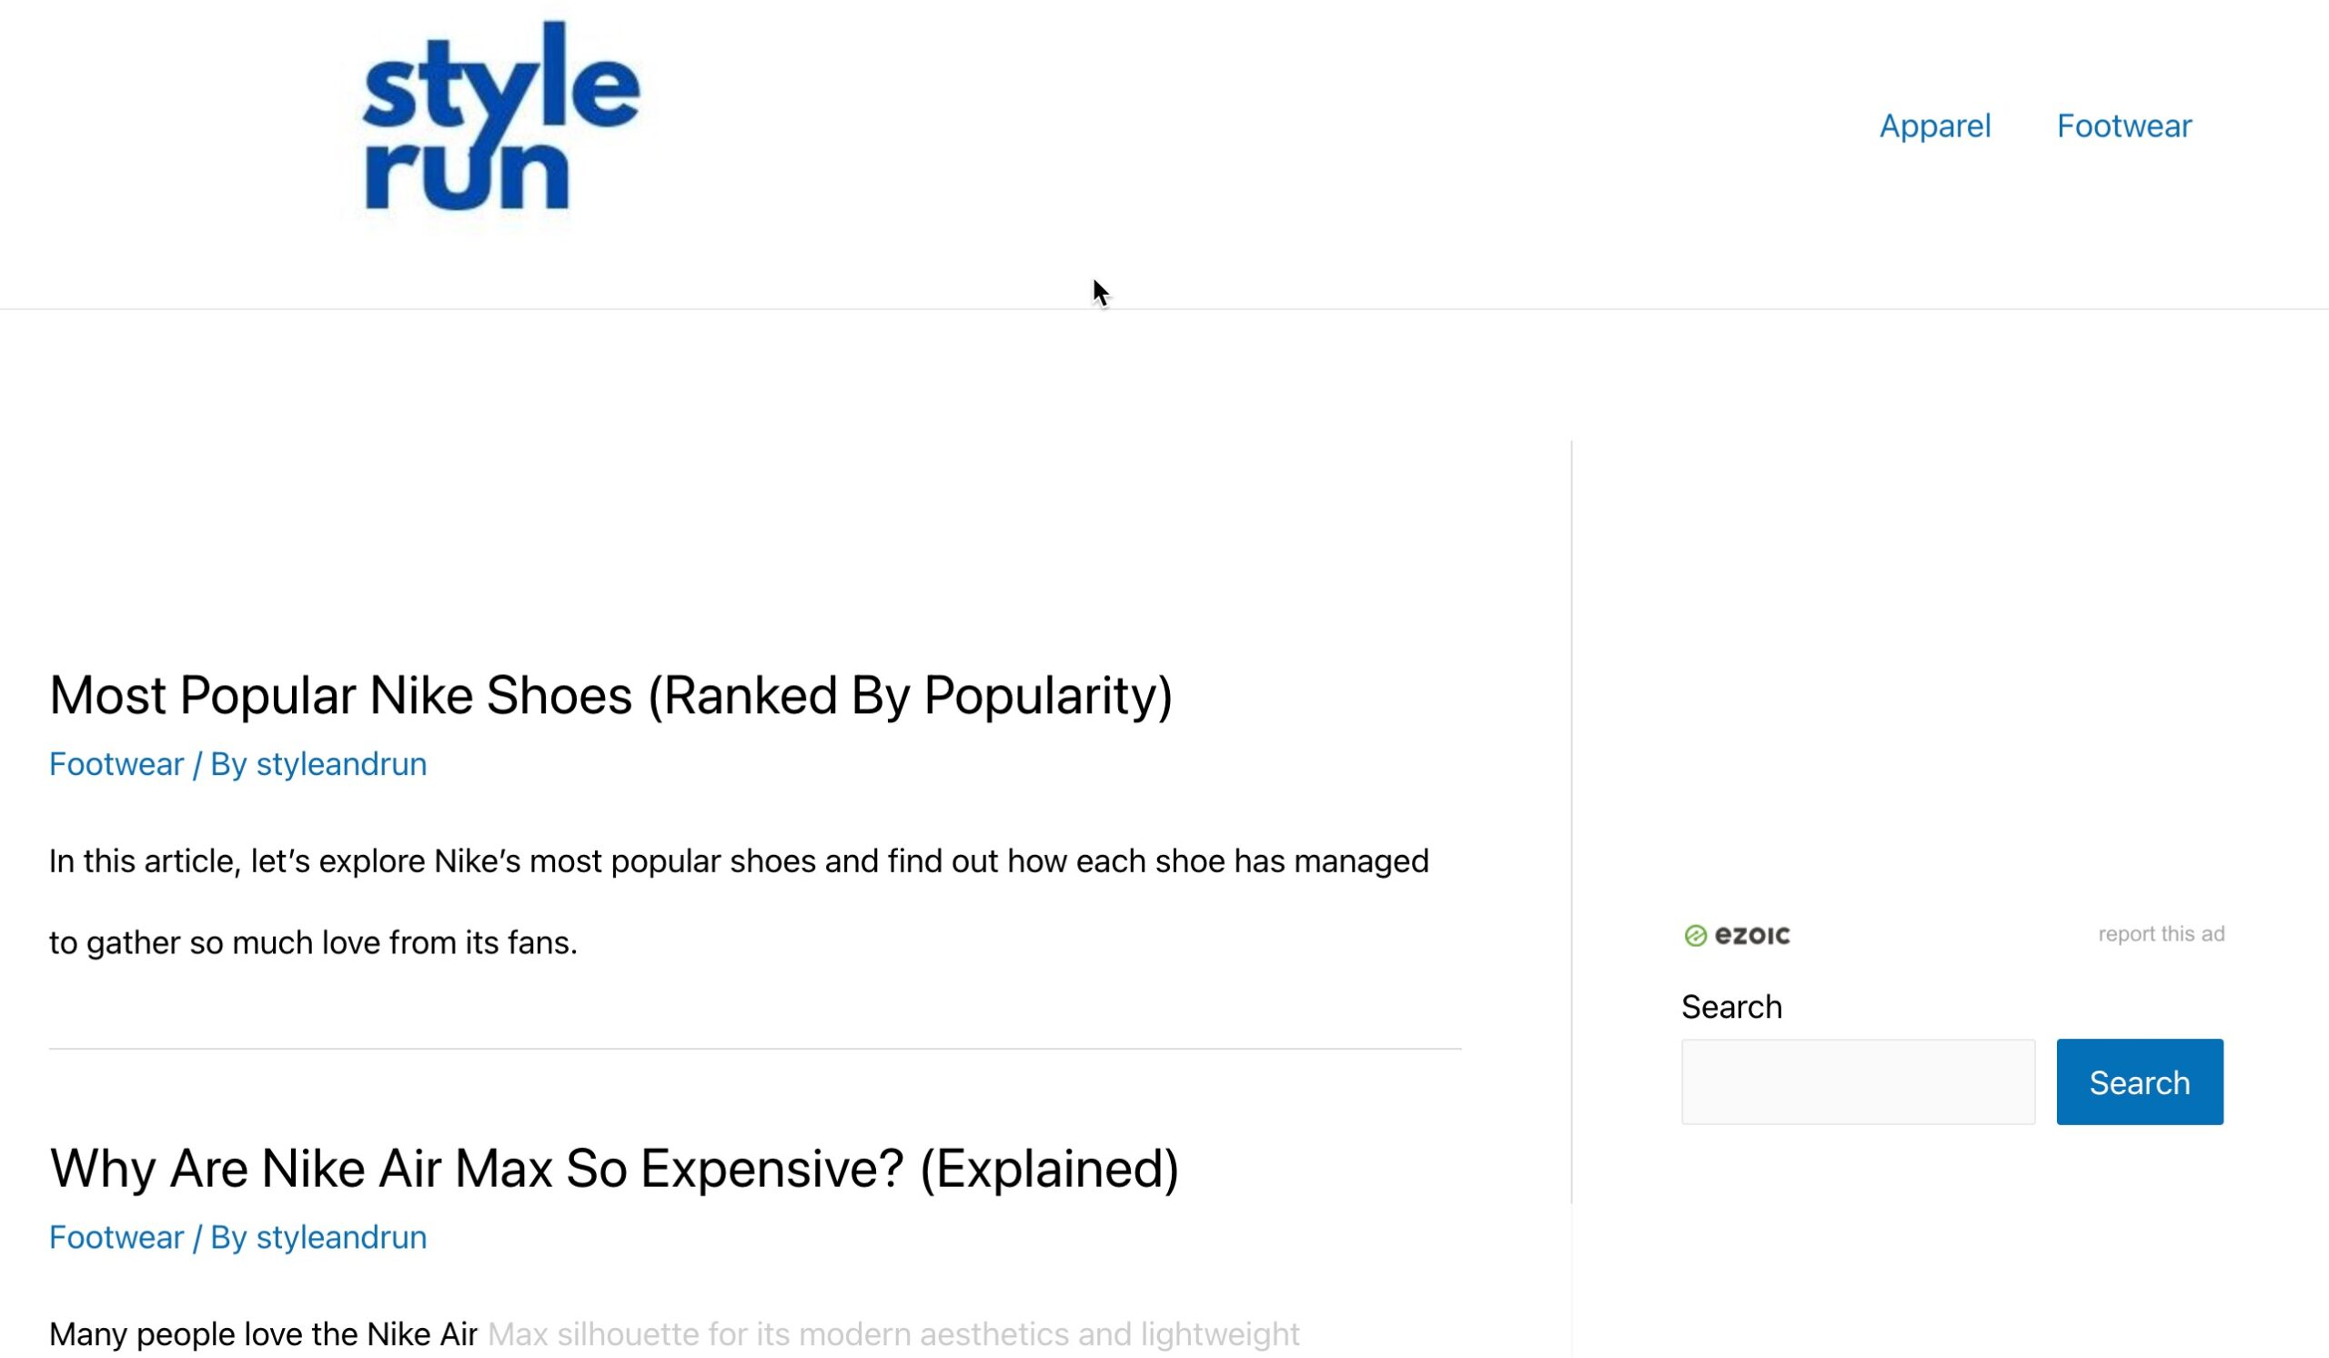The width and height of the screenshot is (2329, 1358).
Task: Click the Most Popular Nike Shoes excerpt text
Action: pos(738,862)
